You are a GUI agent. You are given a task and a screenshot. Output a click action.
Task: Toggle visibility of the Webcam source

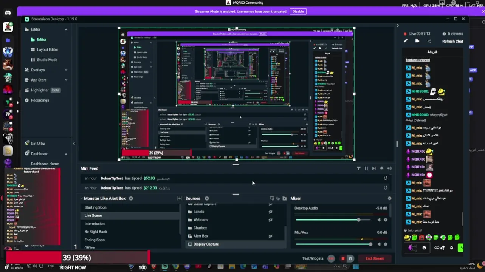tap(270, 220)
